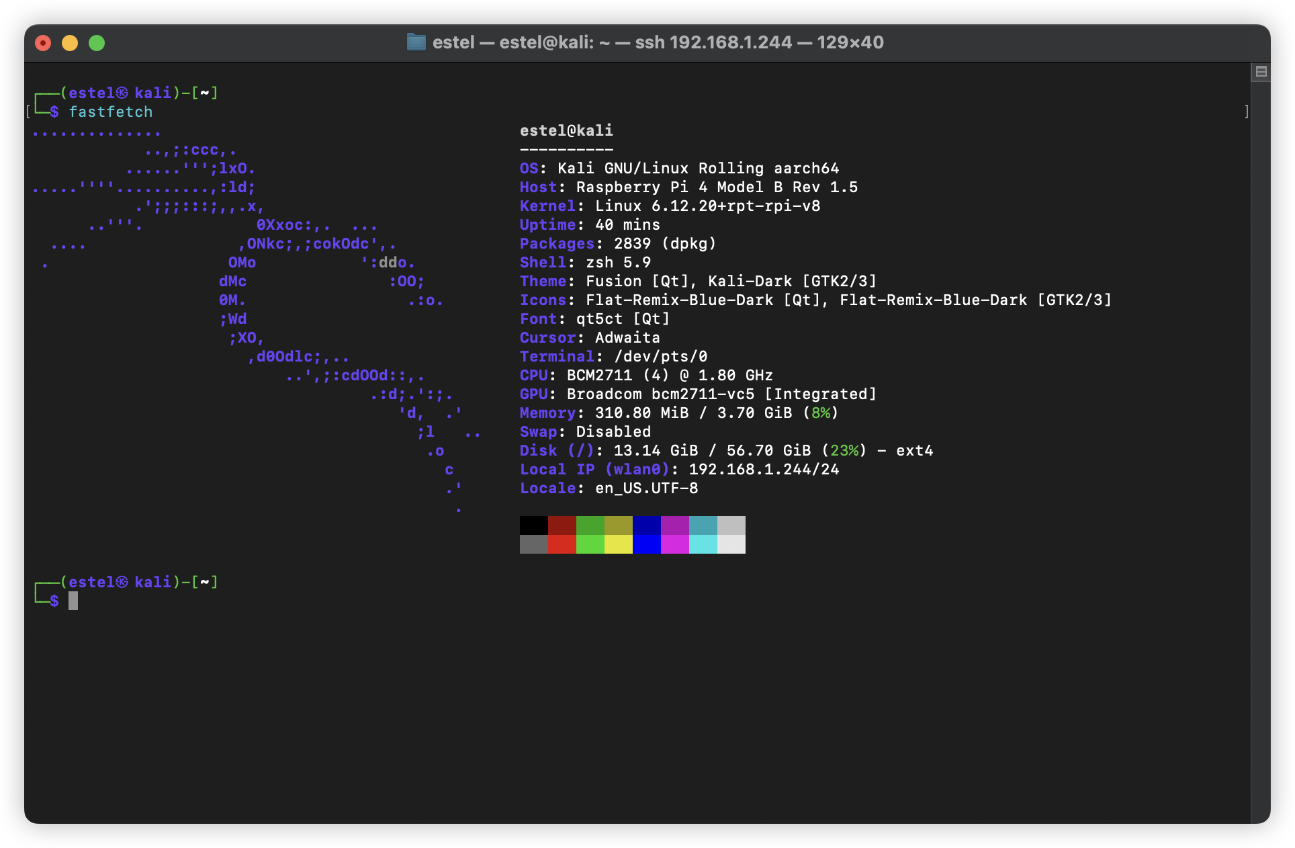
Task: Click the estel@kali header text
Action: tap(566, 130)
